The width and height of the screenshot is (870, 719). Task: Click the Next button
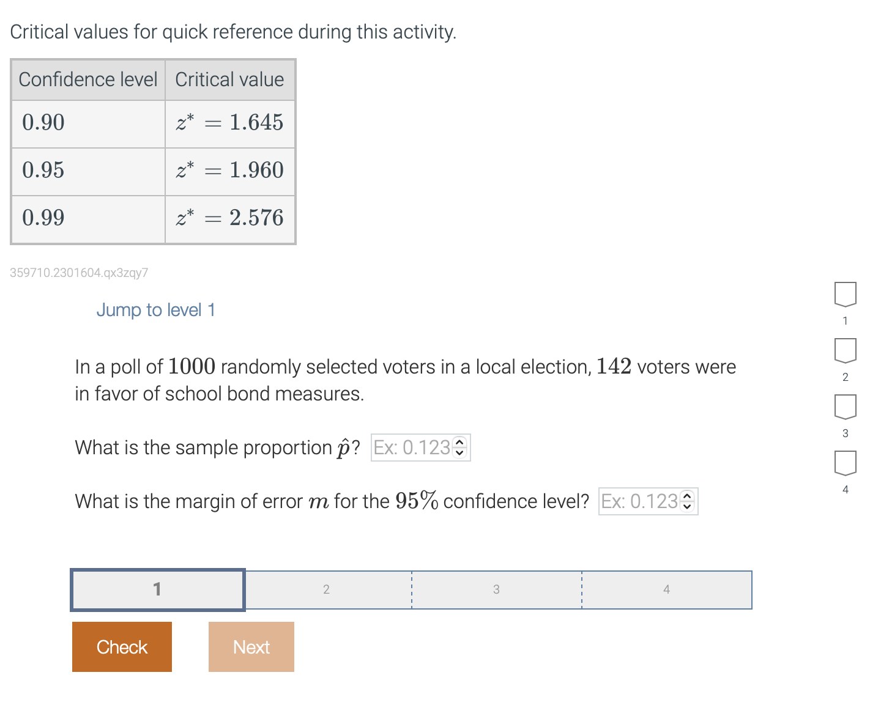click(x=251, y=646)
